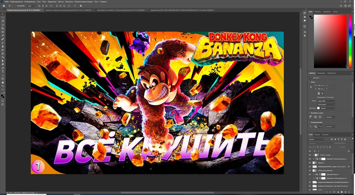
Task: Select the Crop tool
Action: click(x=3, y=28)
